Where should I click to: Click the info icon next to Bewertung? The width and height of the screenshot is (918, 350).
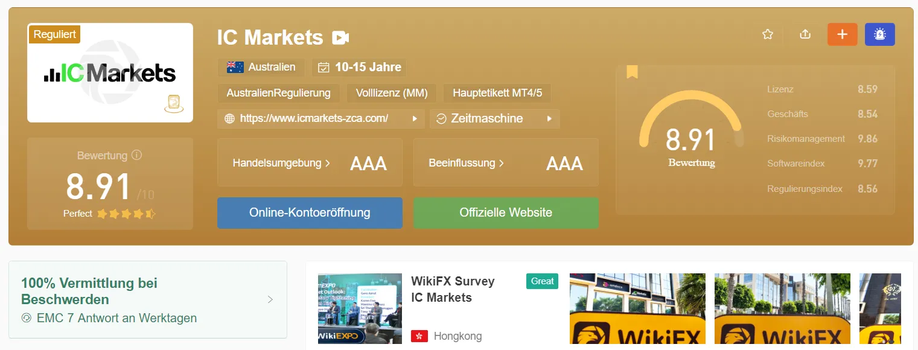point(137,155)
